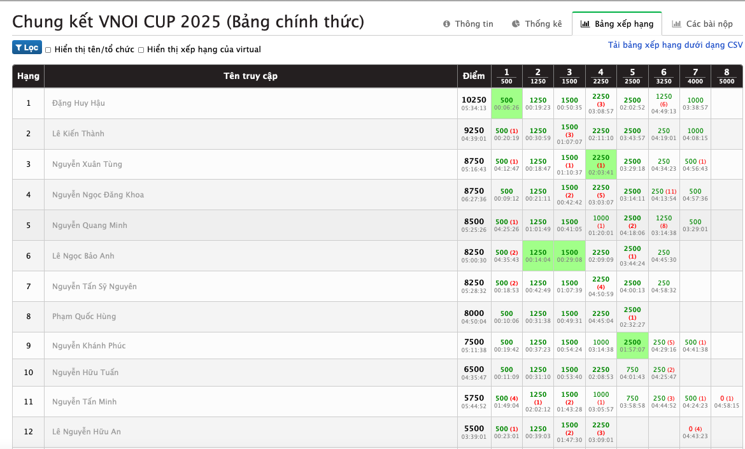Open Nguyễn Khánh Phúc's profile
745x449 pixels.
89,346
